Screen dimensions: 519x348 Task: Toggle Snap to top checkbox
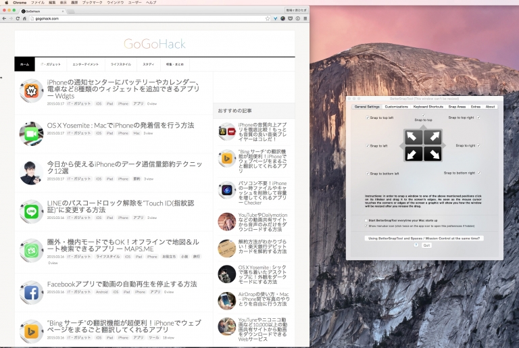click(423, 116)
